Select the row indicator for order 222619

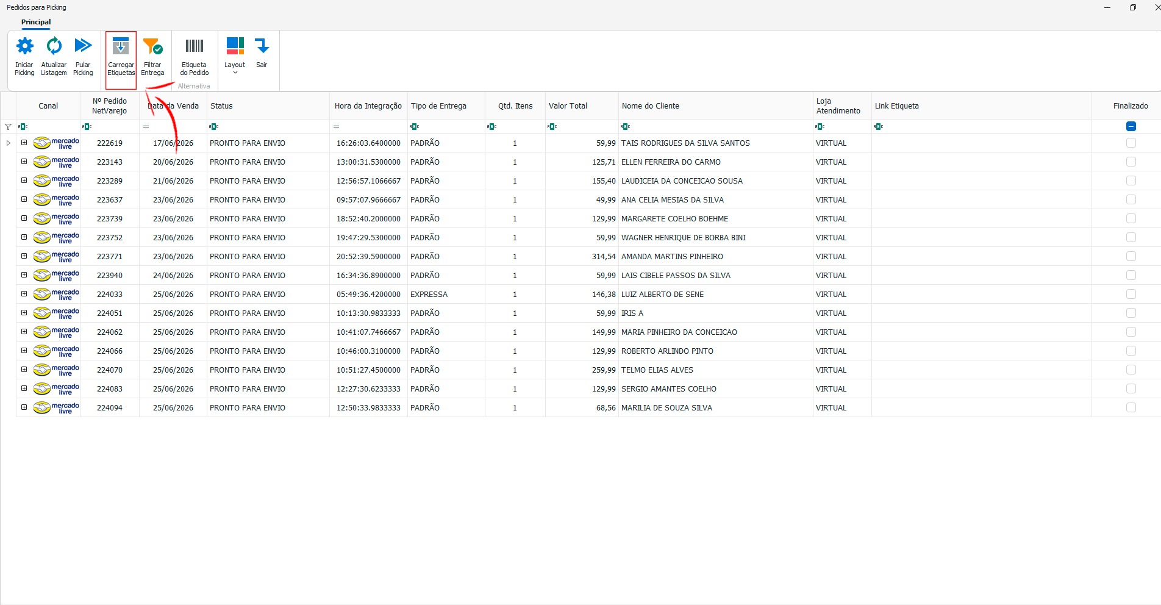click(x=8, y=143)
